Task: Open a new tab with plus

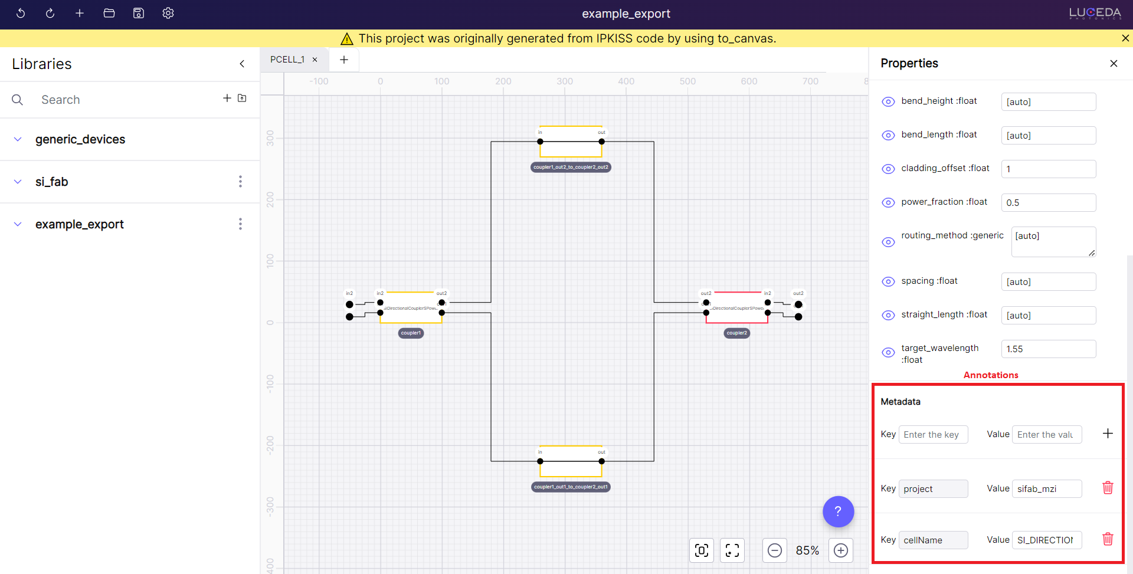Action: click(344, 60)
